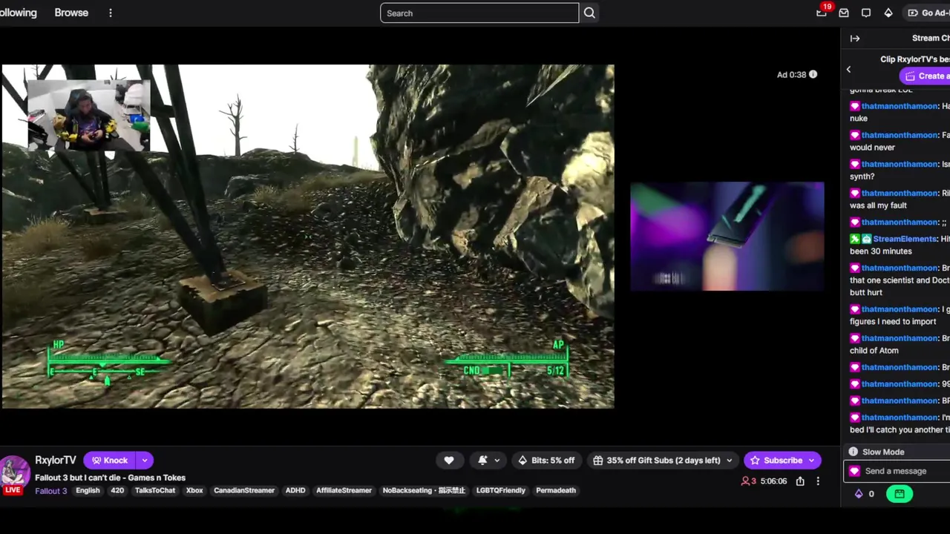
Task: Collapse the stream chat panel arrow
Action: [x=855, y=39]
